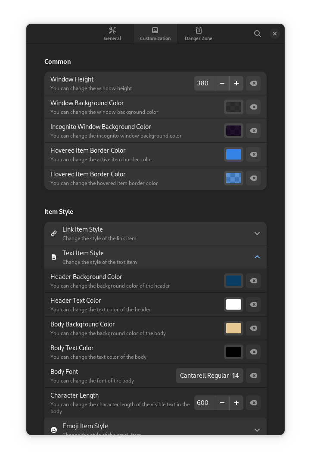The image size is (311, 464).
Task: Pick a new Header Background Color
Action: coord(234,281)
